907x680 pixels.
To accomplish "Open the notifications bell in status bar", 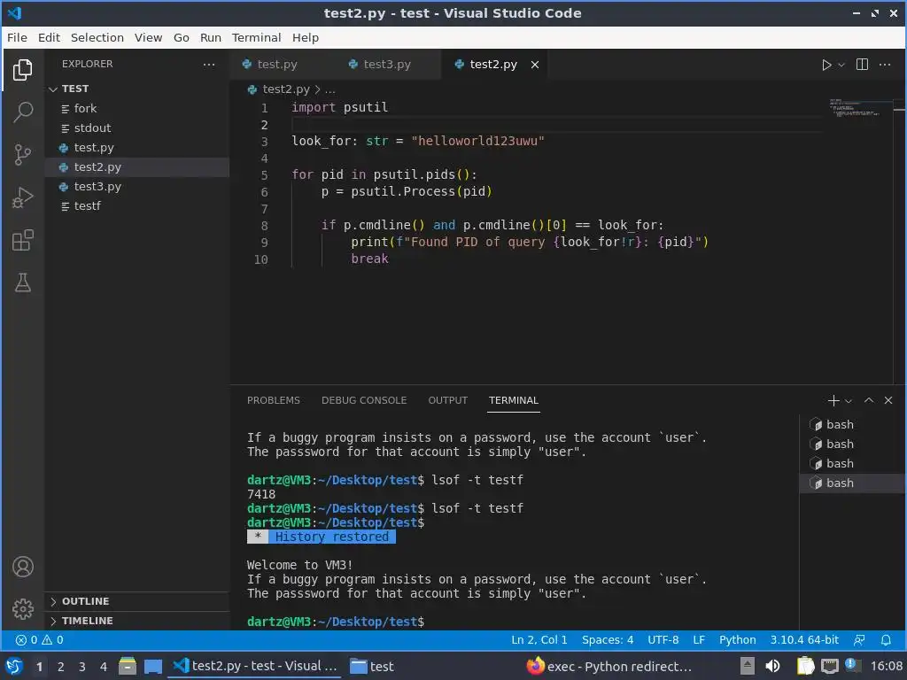I will [886, 639].
